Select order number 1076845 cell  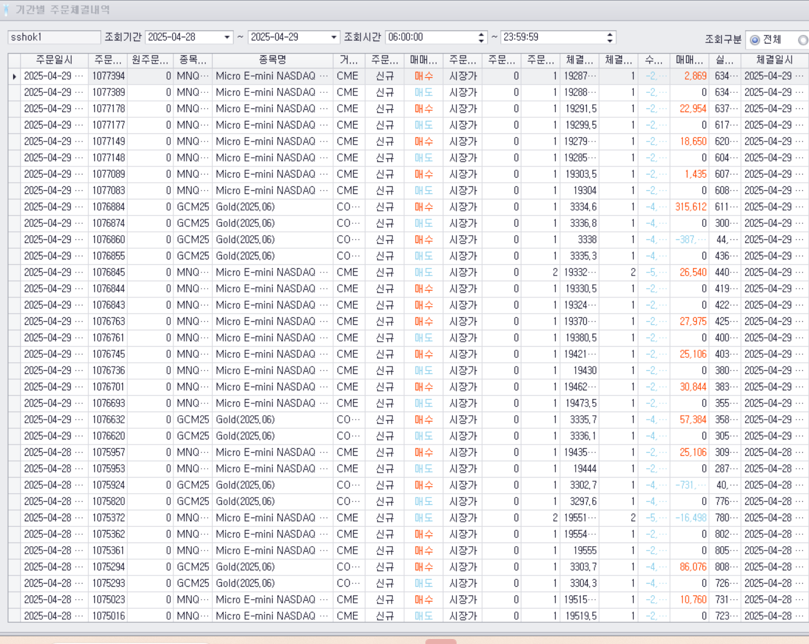point(108,272)
